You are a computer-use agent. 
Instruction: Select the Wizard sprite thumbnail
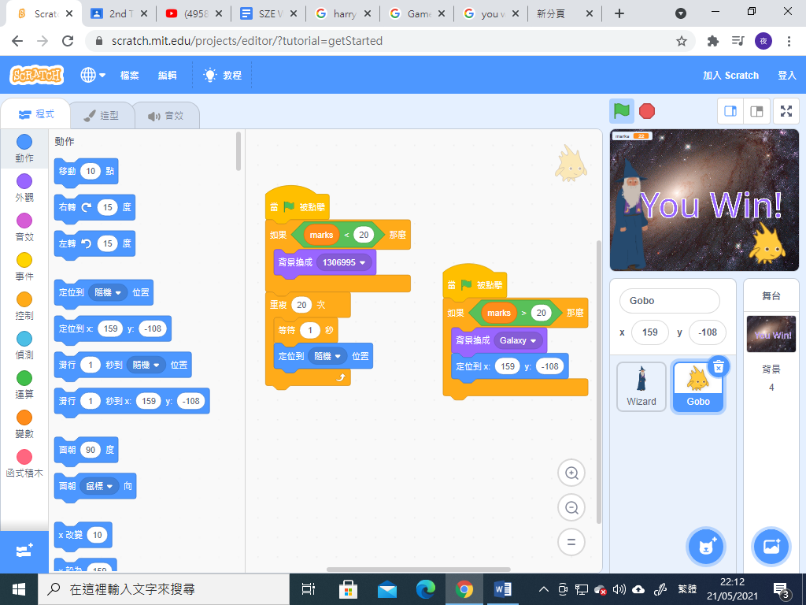(641, 386)
